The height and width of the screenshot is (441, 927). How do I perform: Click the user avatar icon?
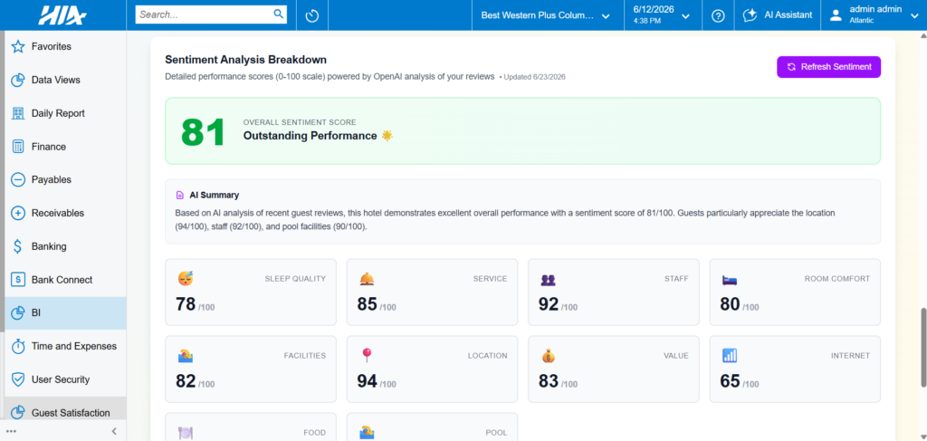tap(836, 15)
